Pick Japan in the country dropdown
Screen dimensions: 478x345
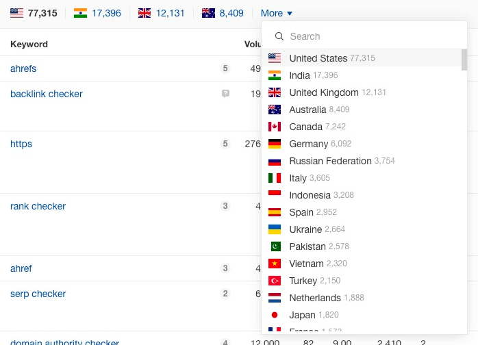(x=362, y=314)
